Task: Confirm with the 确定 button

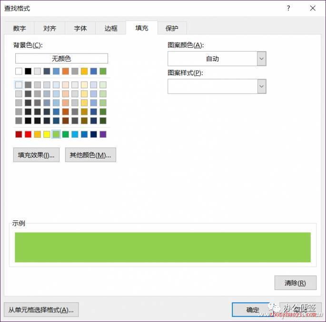Action: (x=253, y=310)
